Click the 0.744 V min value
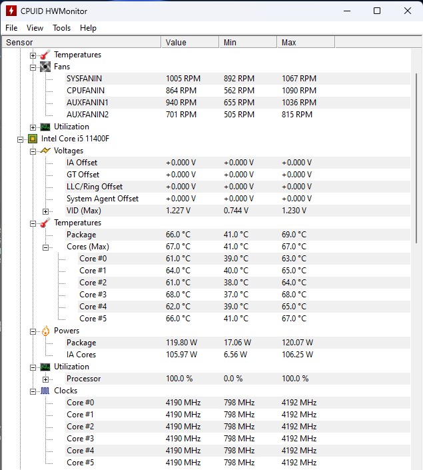This screenshot has width=423, height=470. 236,211
